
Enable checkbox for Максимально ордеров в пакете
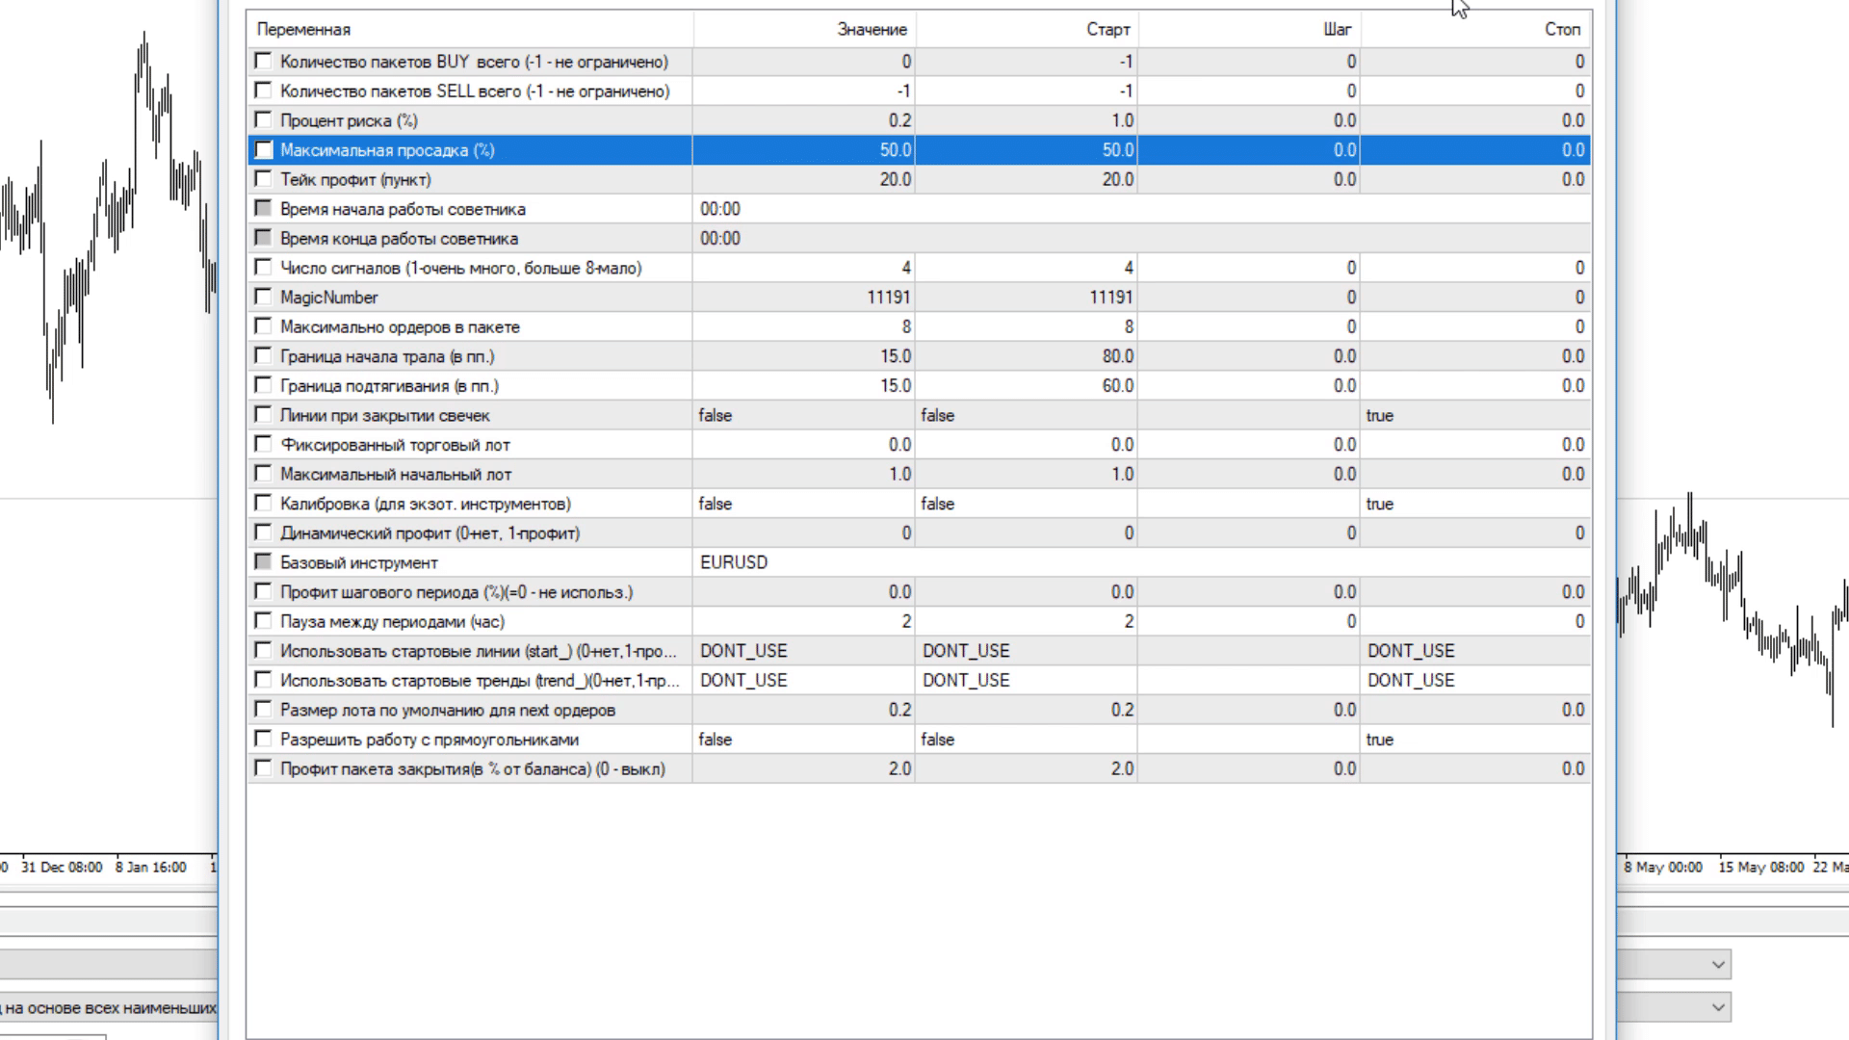point(263,326)
